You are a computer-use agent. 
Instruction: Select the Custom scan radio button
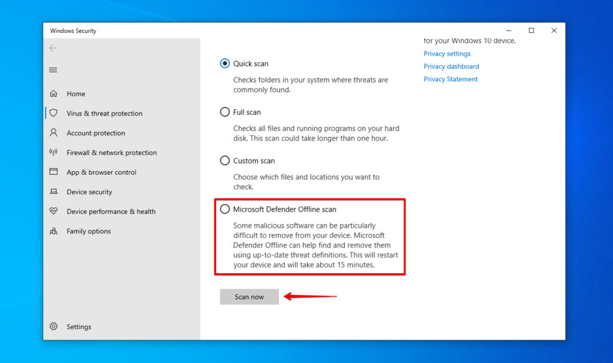(x=225, y=160)
